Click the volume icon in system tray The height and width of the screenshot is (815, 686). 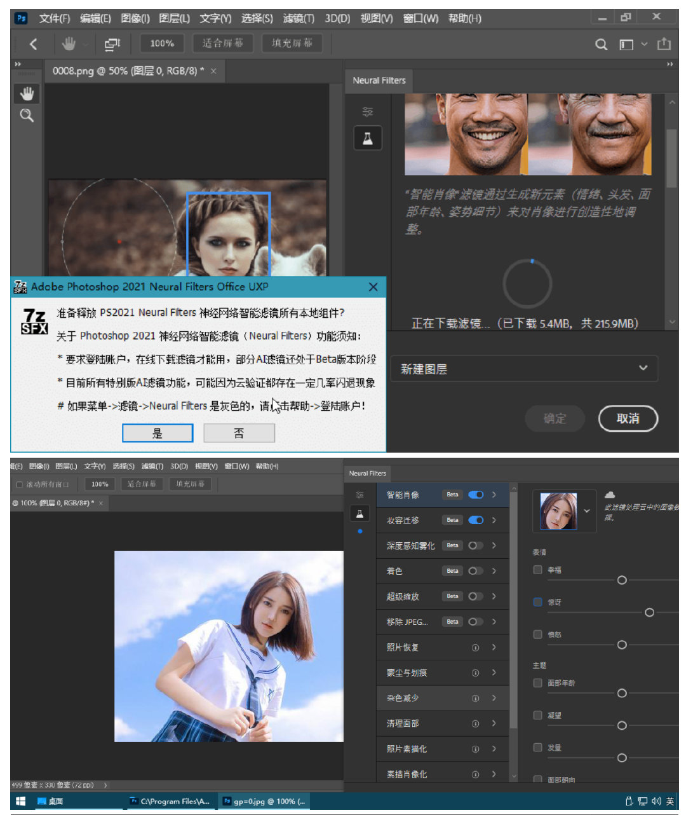(x=656, y=801)
